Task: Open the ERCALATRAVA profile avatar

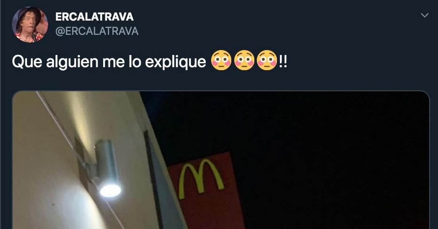Action: (x=30, y=24)
